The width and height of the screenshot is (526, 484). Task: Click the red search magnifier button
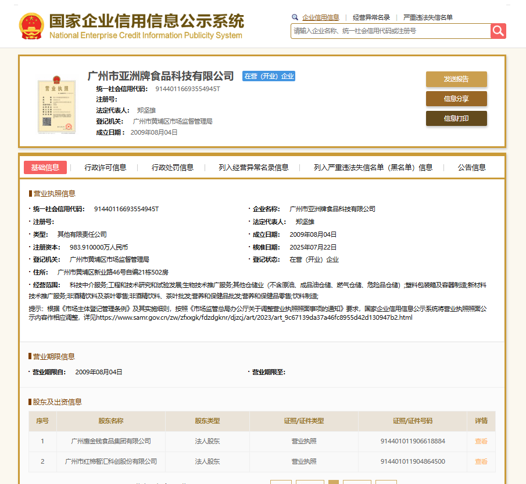pos(498,31)
